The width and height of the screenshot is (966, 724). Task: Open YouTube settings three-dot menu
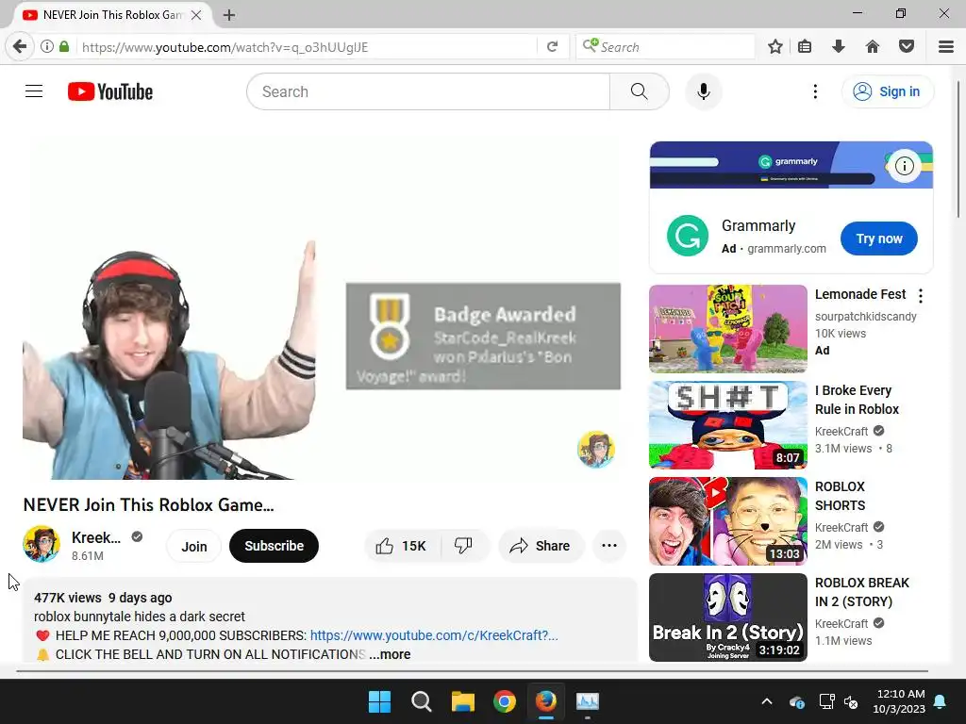click(815, 91)
